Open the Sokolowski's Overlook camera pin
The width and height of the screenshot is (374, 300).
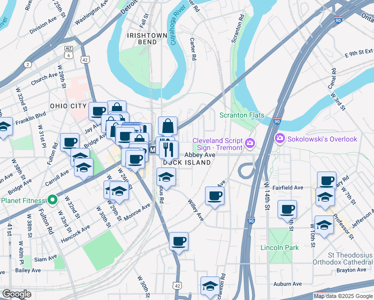(x=279, y=138)
